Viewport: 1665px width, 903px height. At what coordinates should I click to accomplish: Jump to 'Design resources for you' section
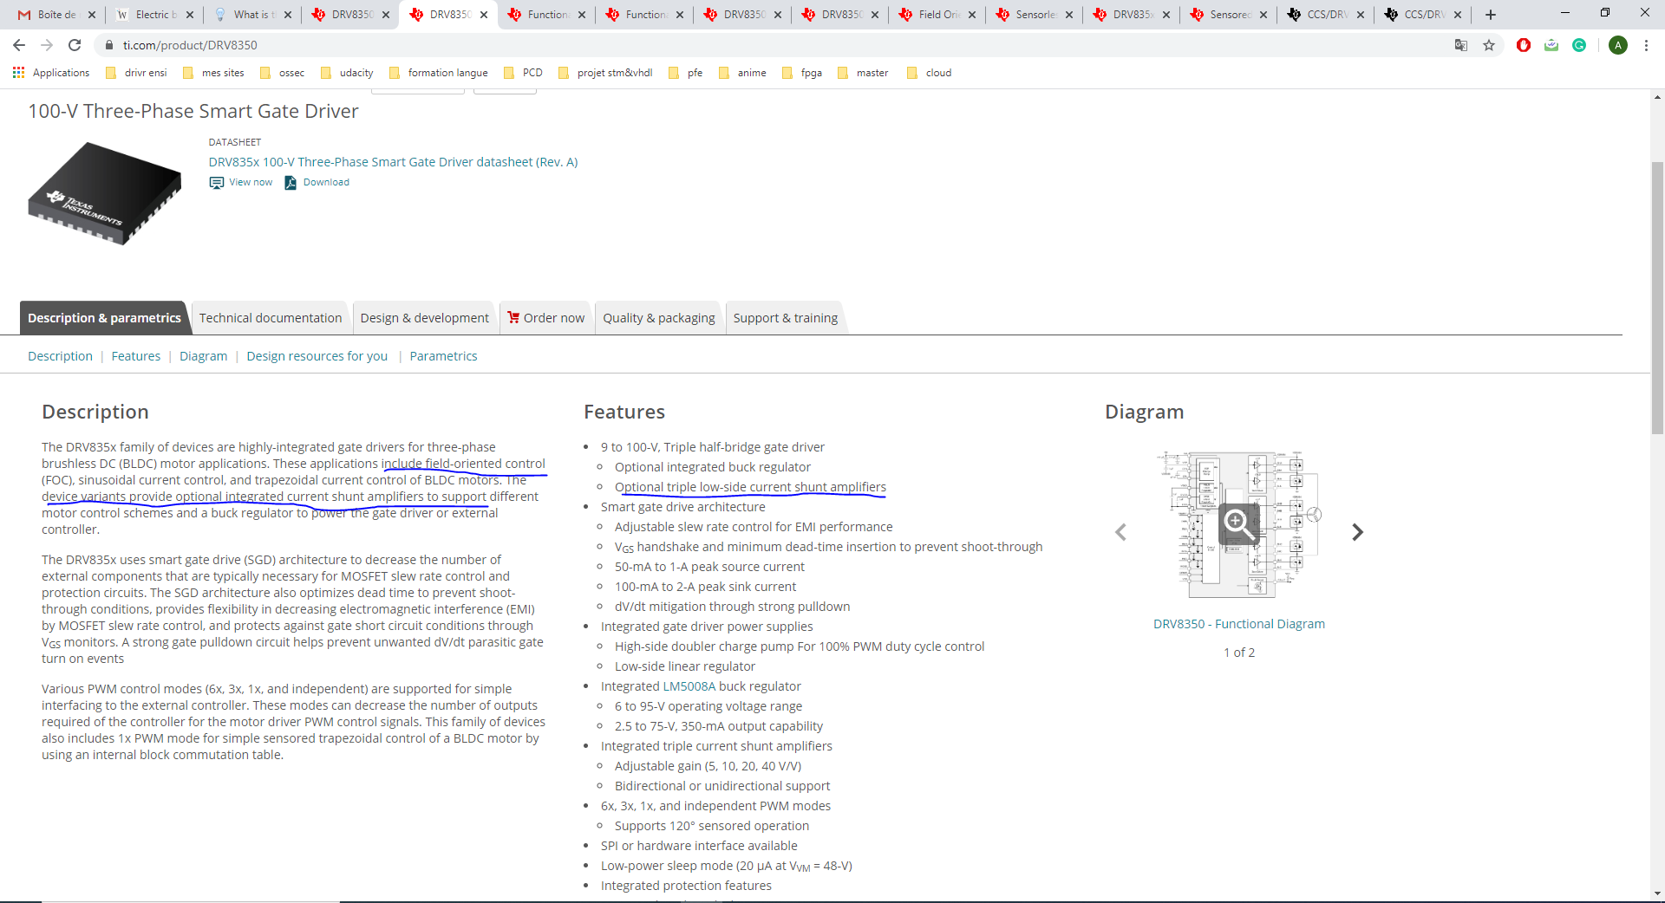[x=317, y=356]
